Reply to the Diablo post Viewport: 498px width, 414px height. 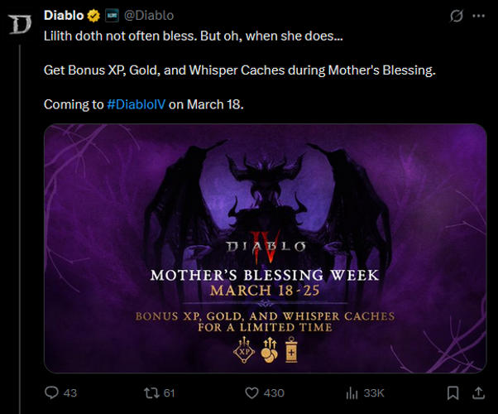pyautogui.click(x=51, y=392)
